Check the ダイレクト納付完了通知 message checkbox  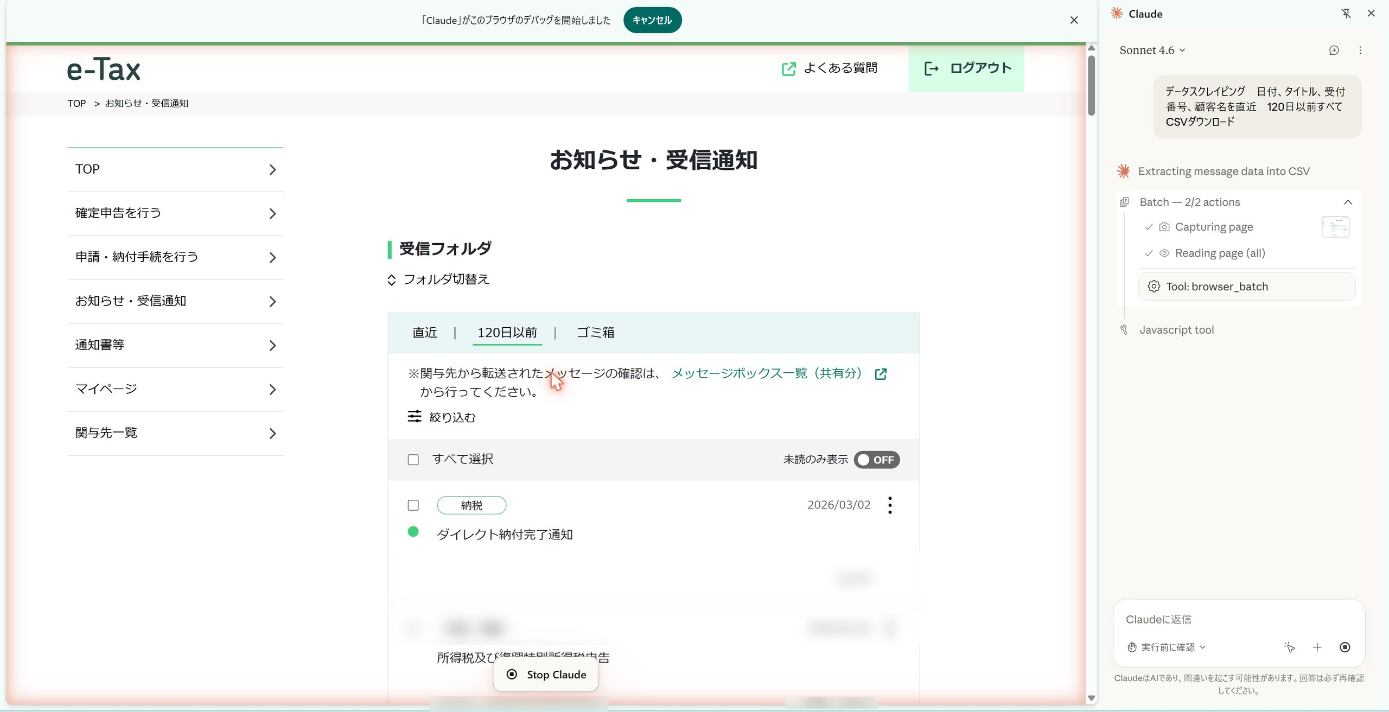(413, 505)
